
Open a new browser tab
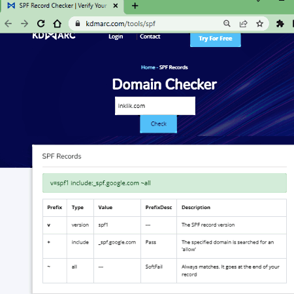point(135,6)
